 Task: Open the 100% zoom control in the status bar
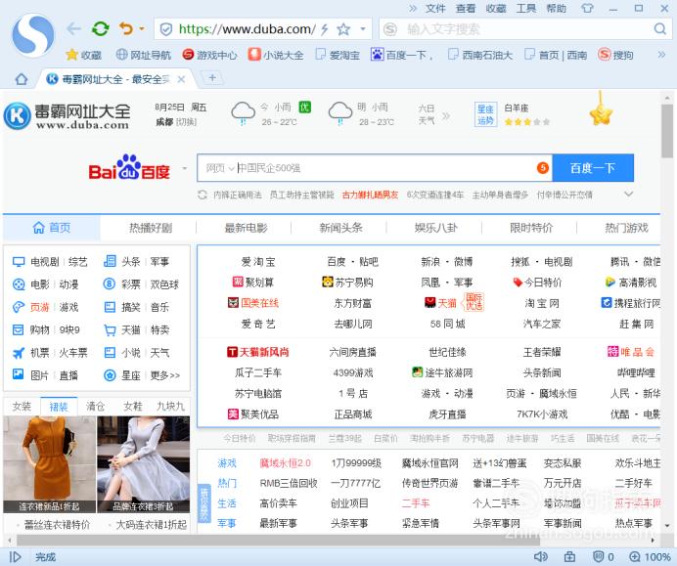651,557
